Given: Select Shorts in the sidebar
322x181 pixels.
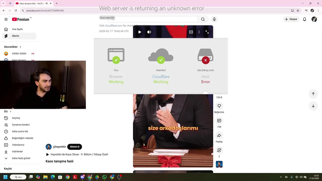Looking at the screenshot, I should tap(19, 36).
